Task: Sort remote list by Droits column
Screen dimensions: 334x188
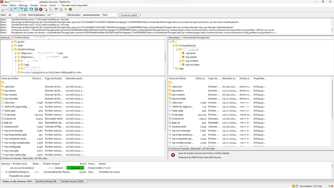Action: (245, 78)
